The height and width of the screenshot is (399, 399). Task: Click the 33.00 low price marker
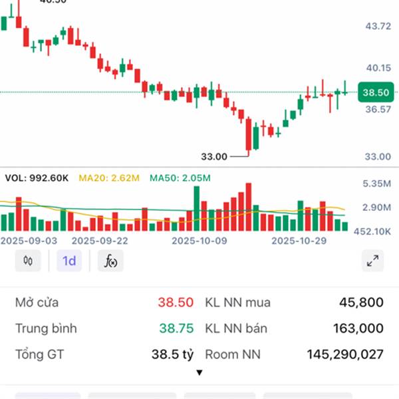coord(214,156)
